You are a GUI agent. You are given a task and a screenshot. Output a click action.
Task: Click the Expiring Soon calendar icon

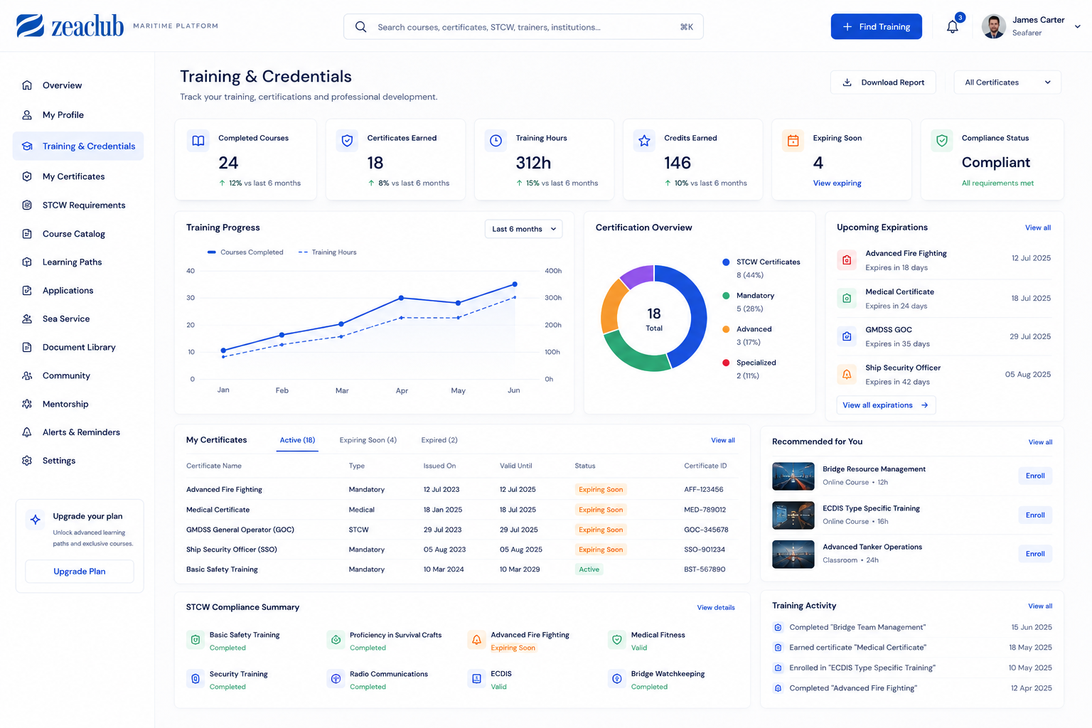pyautogui.click(x=793, y=141)
